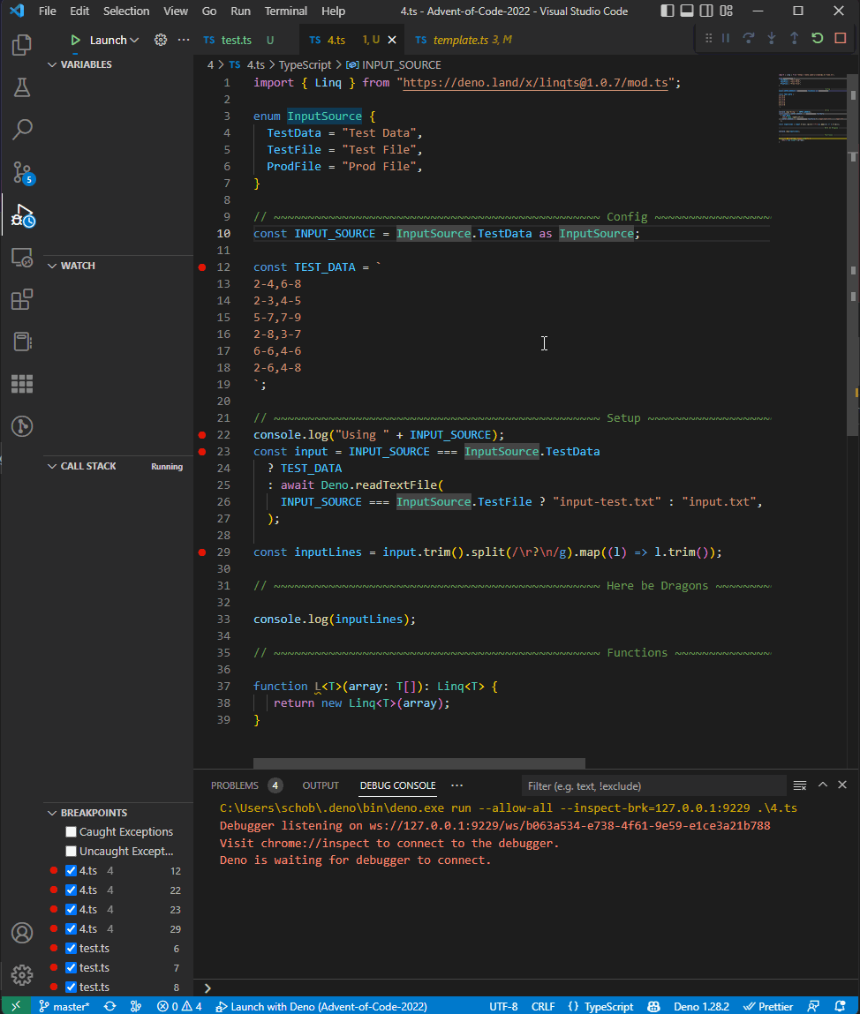Remove breakpoint dot on line 29 gutter
The image size is (860, 1014).
click(202, 552)
